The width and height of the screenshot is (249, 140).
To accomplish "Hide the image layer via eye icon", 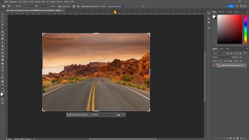I will click(x=214, y=65).
